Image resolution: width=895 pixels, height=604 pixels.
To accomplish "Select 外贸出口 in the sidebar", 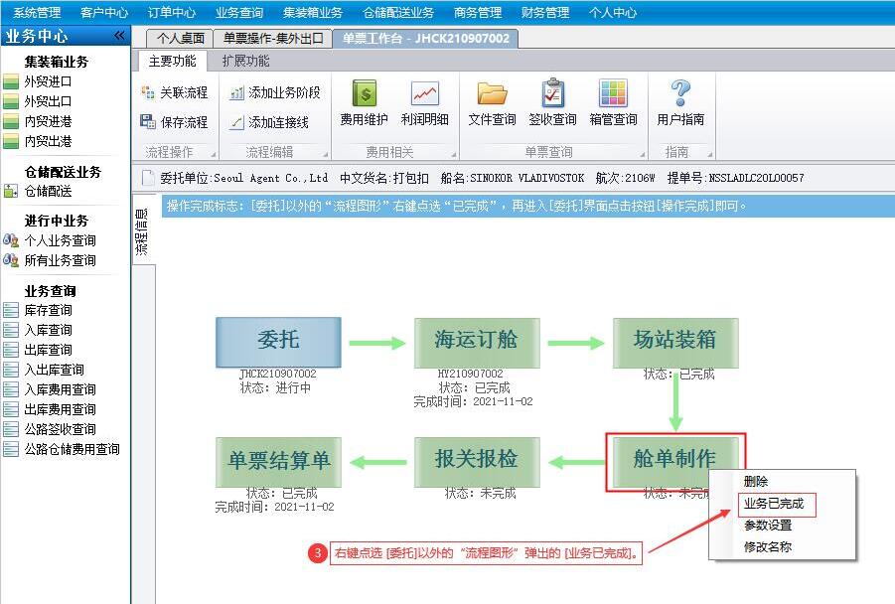I will coord(48,101).
